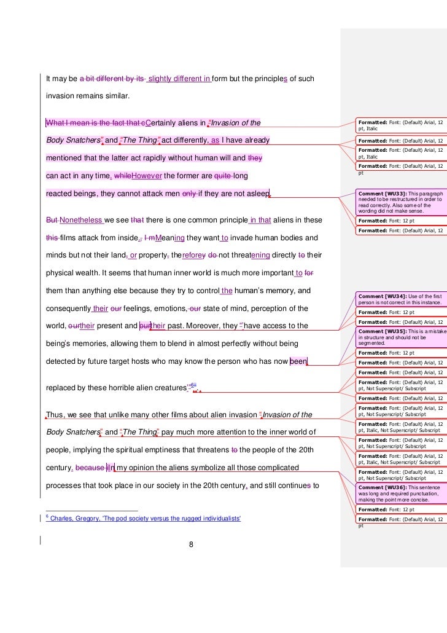The height and width of the screenshot is (633, 447).
Task: Click the inserted word "However"
Action: pos(147,176)
